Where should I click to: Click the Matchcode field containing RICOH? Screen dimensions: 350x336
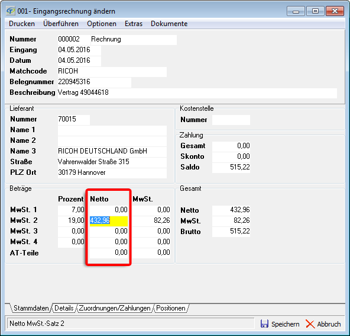112,72
